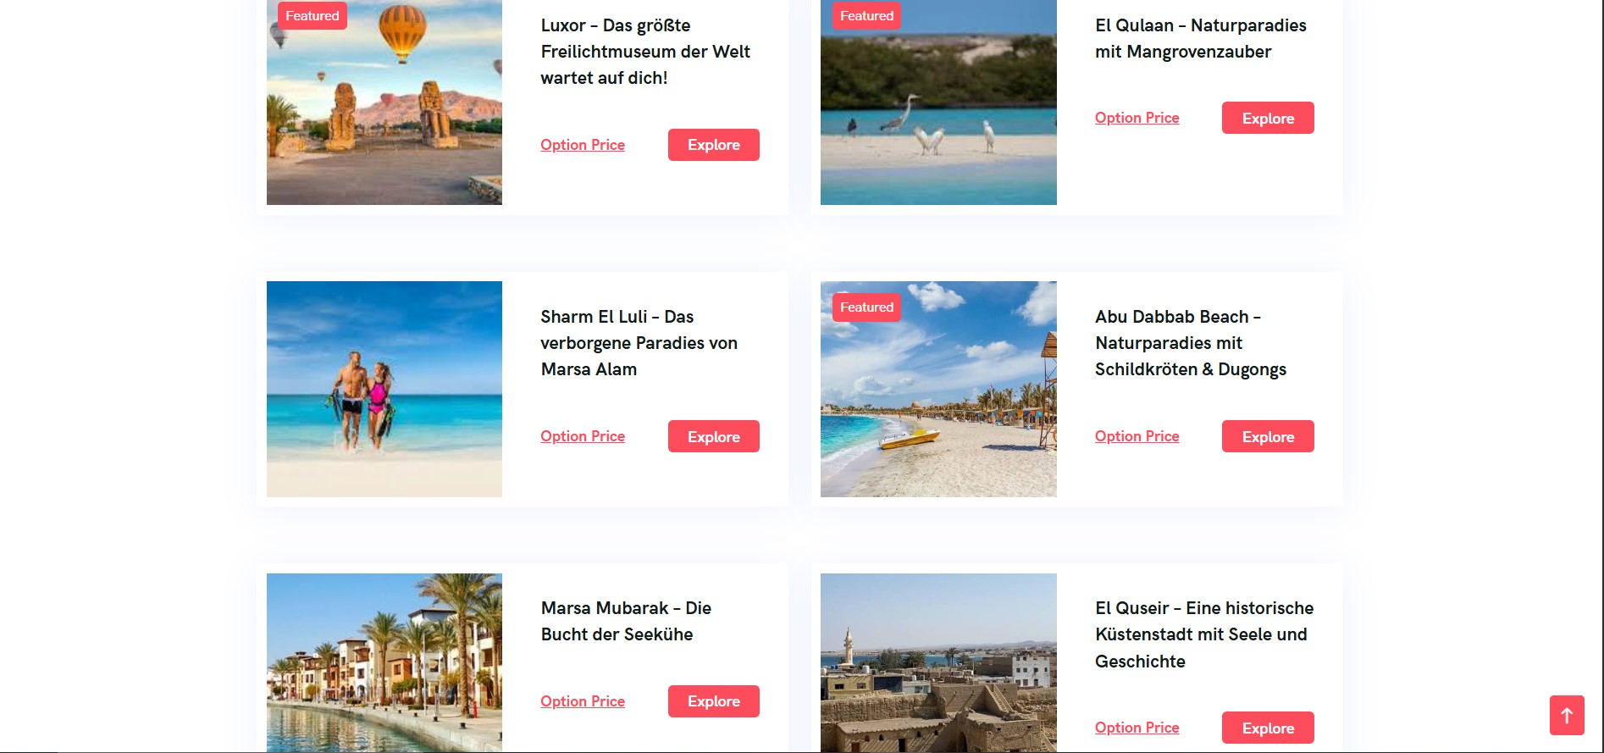Image resolution: width=1604 pixels, height=753 pixels.
Task: Open the Marsa Mubarak marina photo
Action: click(384, 663)
